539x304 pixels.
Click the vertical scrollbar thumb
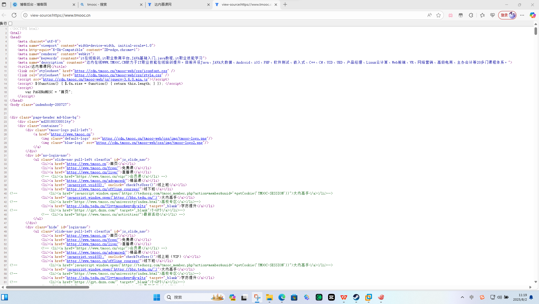pos(536,31)
